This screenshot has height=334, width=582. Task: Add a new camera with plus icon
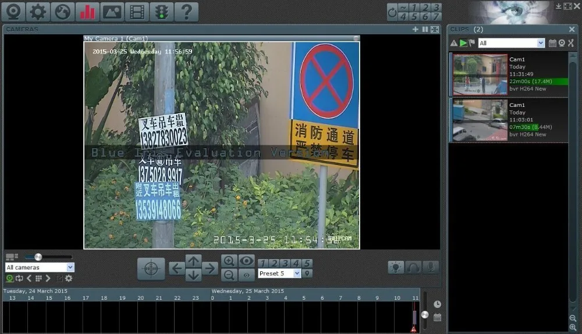(416, 29)
